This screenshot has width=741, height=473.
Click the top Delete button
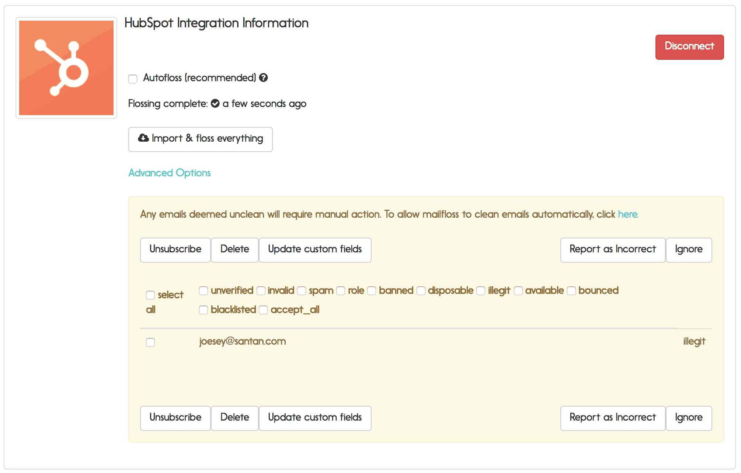pyautogui.click(x=235, y=250)
